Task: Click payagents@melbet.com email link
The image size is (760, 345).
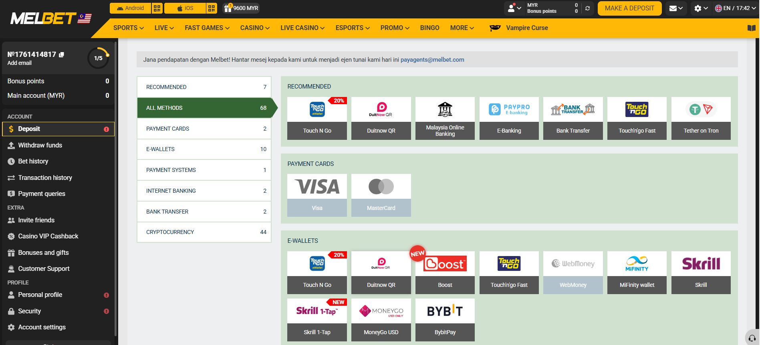Action: (432, 60)
